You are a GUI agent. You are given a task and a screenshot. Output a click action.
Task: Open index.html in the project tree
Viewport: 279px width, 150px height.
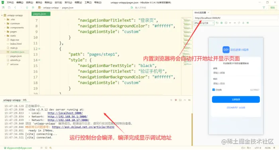tap(16, 44)
